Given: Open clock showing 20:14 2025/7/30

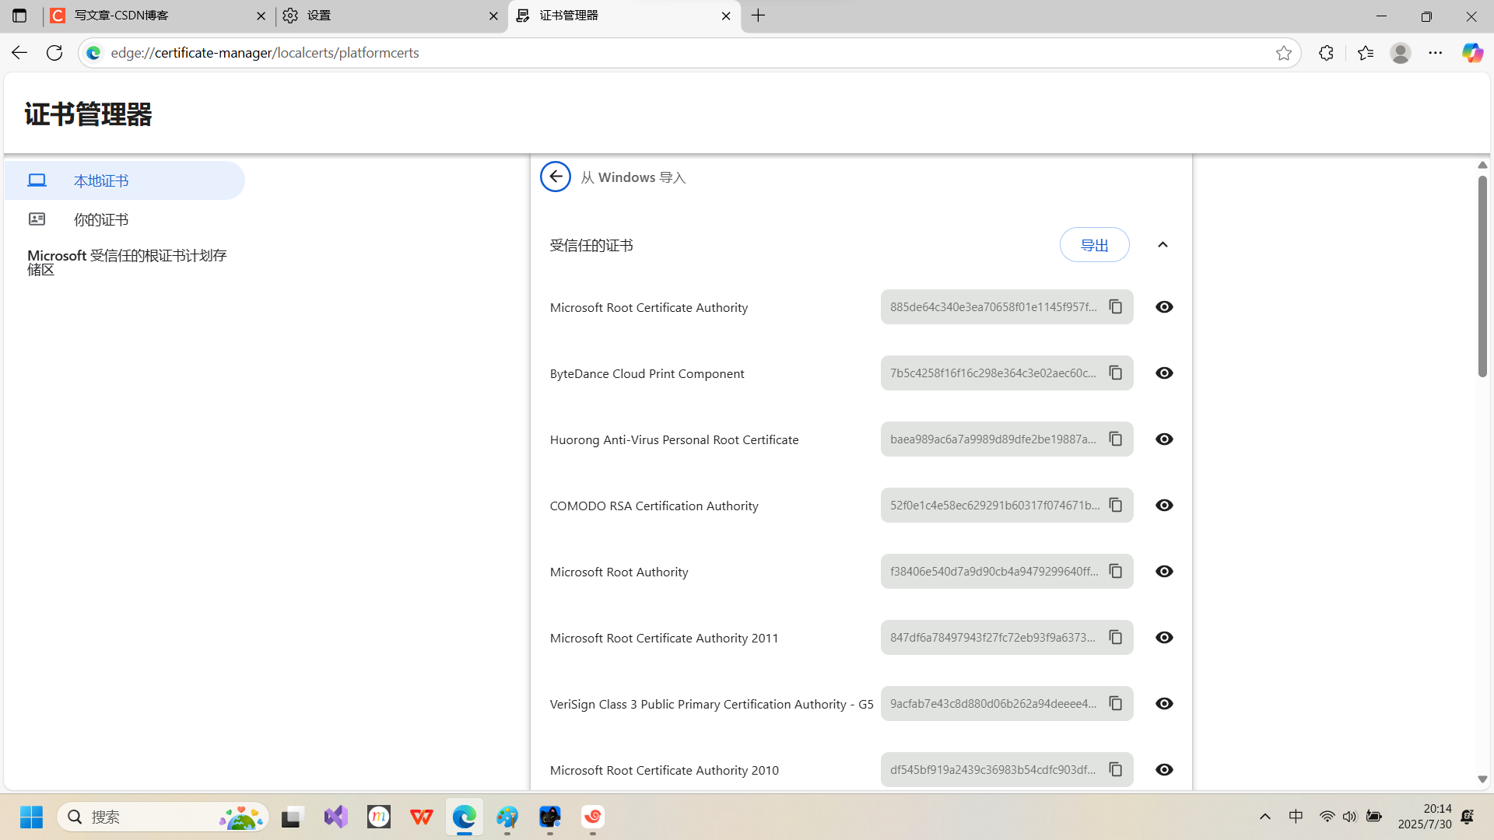Looking at the screenshot, I should click(1425, 817).
